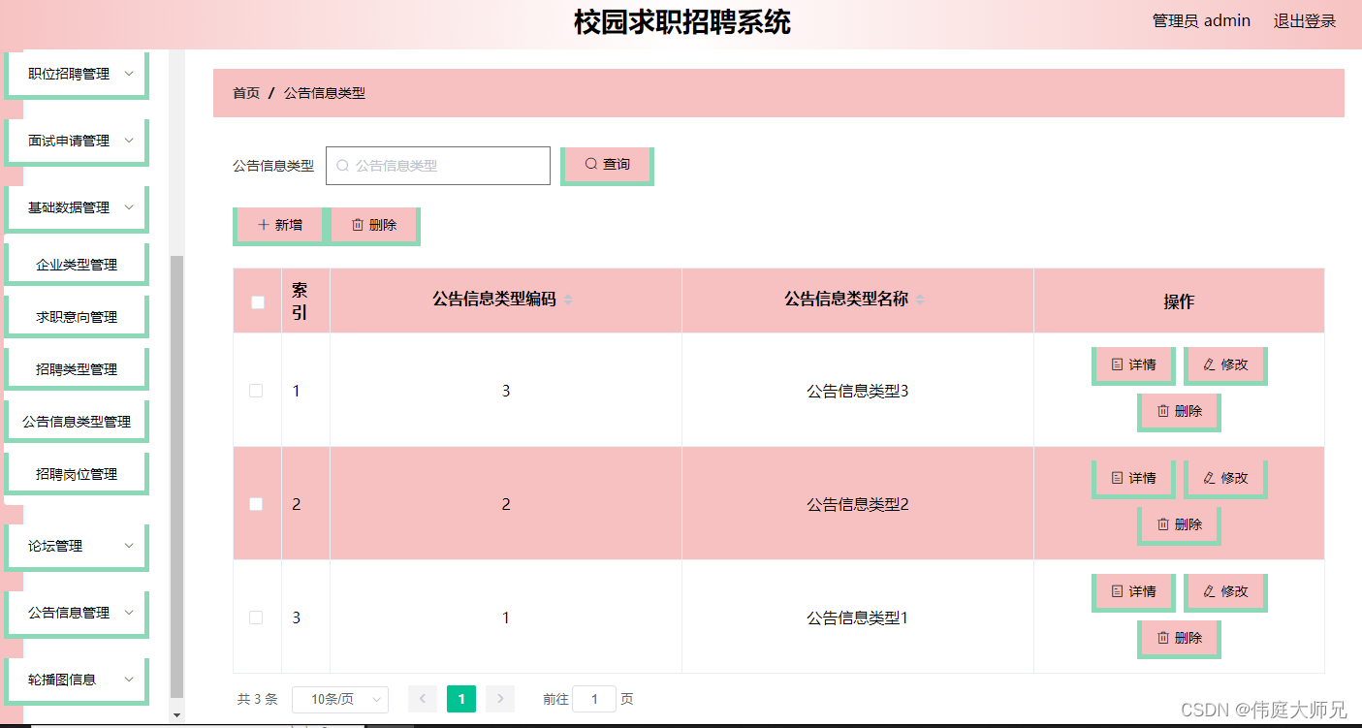This screenshot has height=728, width=1362.
Task: Click the magnifier icon on the 查询 button
Action: (x=590, y=165)
